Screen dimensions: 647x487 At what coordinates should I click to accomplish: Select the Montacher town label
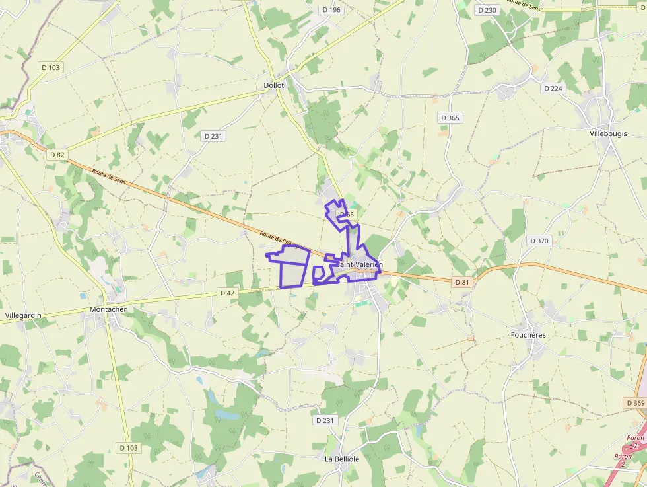click(x=108, y=309)
